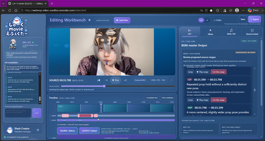This screenshot has height=141, width=265.
Task: Open the BGM / SFX tab
Action: [x=231, y=32]
